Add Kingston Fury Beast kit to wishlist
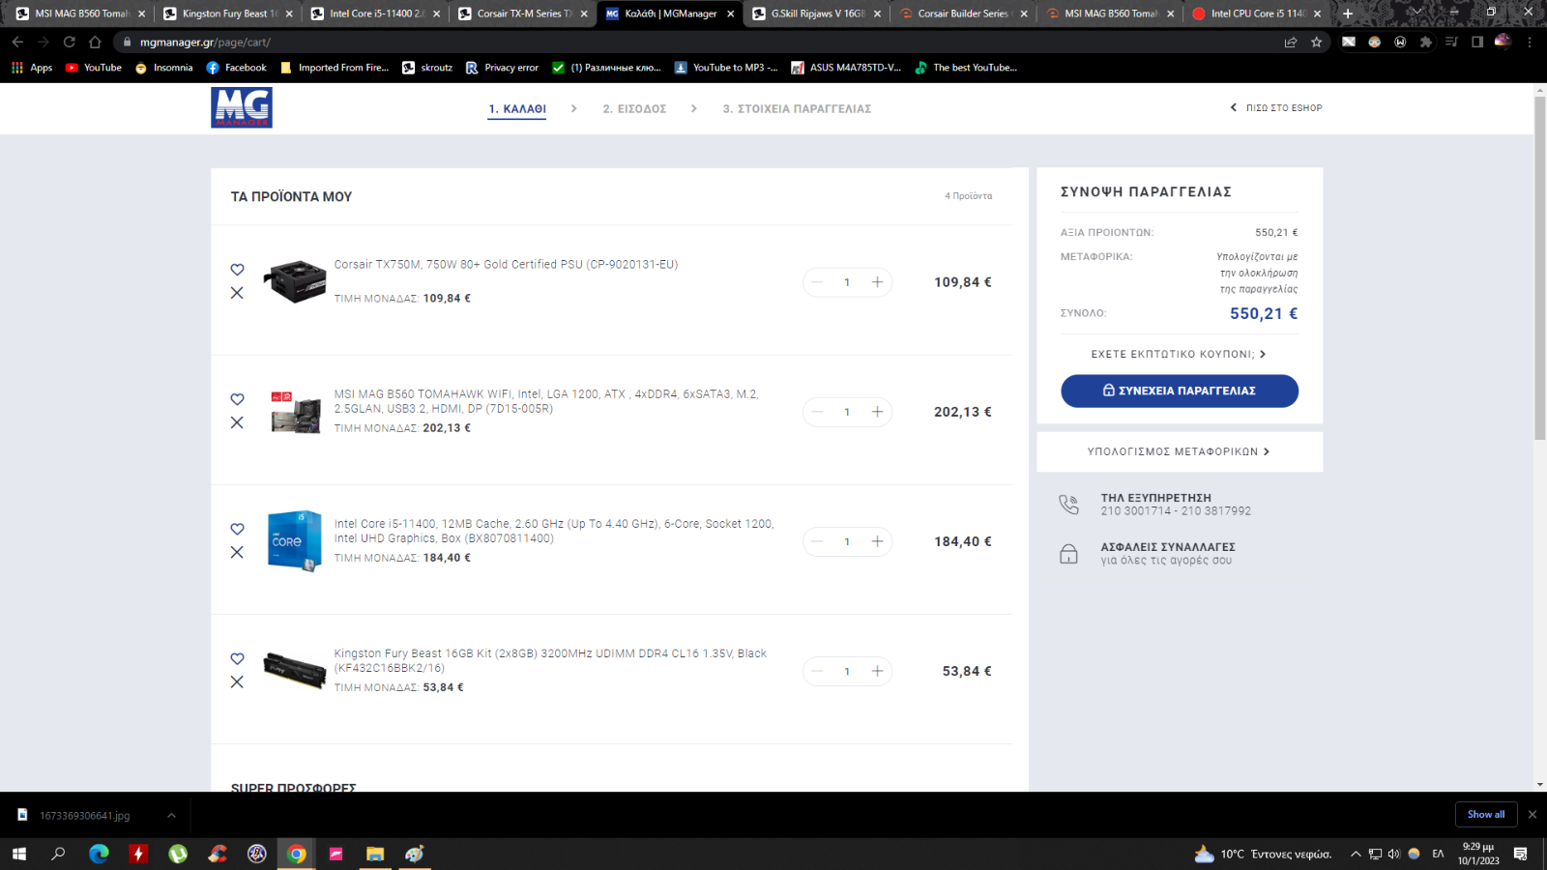Viewport: 1547px width, 870px height. pyautogui.click(x=237, y=658)
